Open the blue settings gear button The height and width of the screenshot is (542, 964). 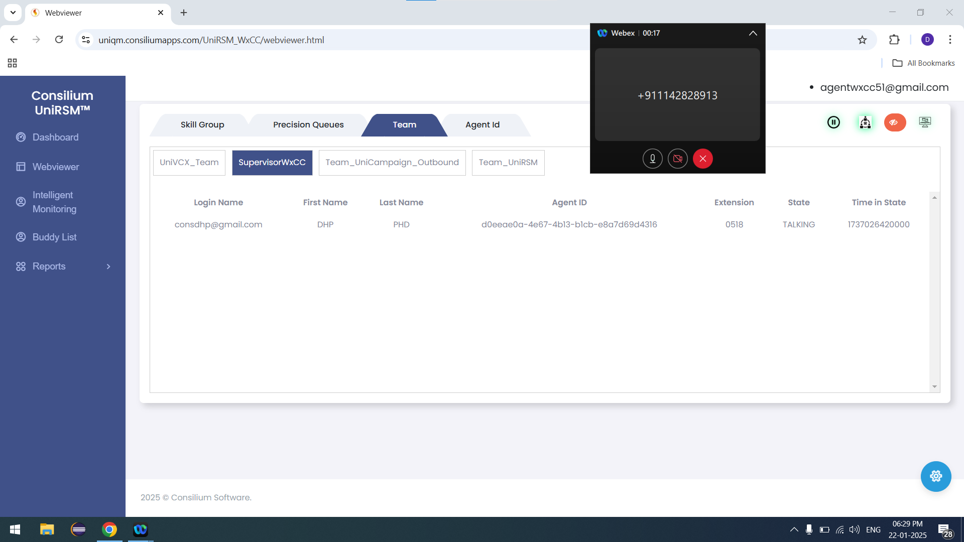coord(935,476)
